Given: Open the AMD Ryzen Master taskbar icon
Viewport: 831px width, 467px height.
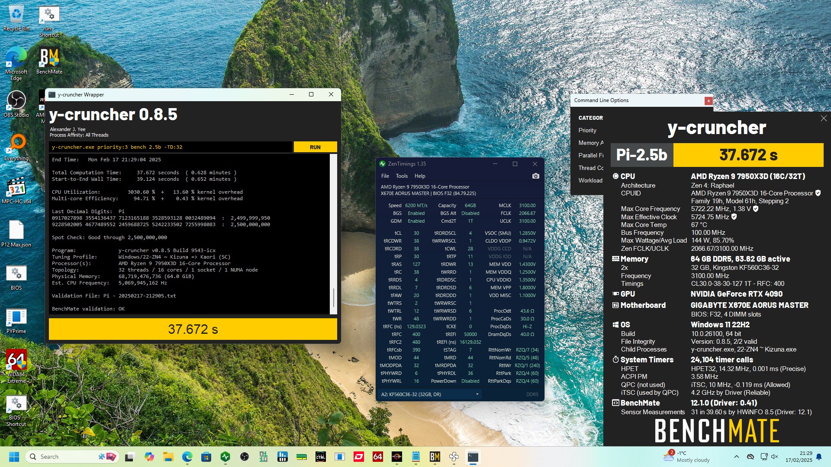Looking at the screenshot, I should point(396,457).
